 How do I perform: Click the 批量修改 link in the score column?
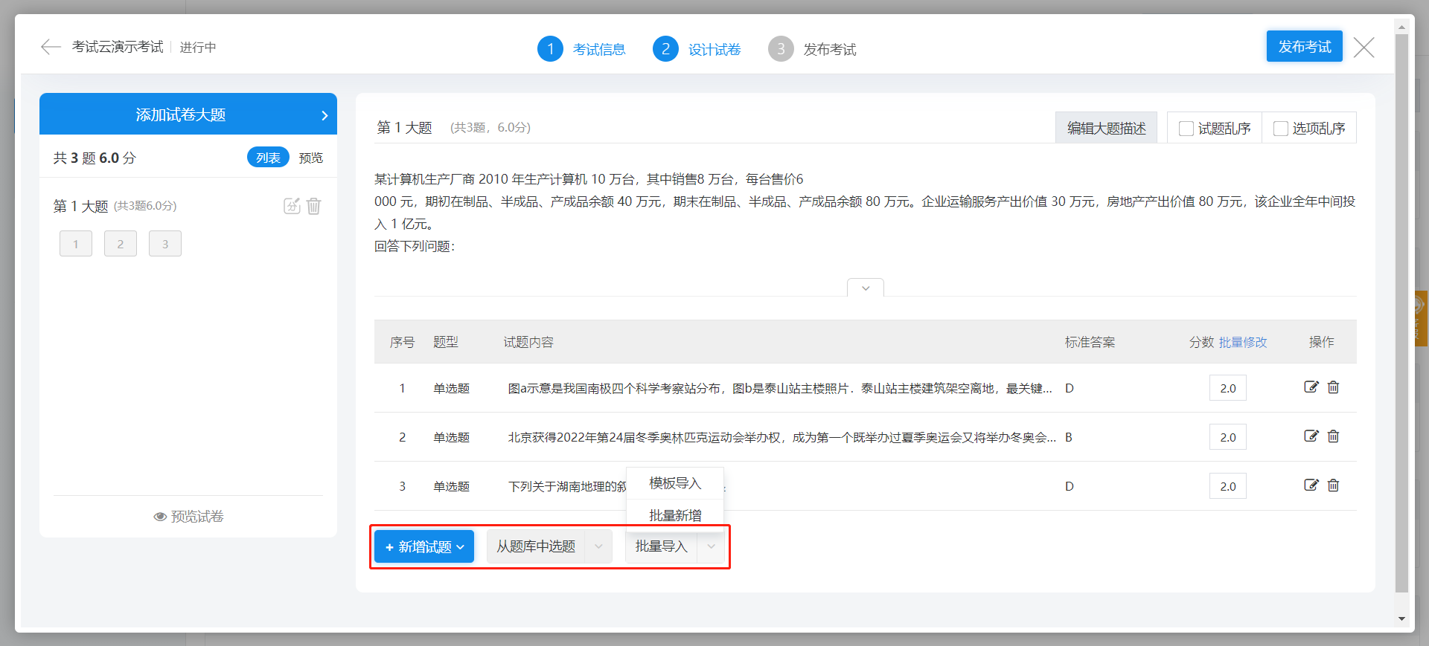[1242, 342]
